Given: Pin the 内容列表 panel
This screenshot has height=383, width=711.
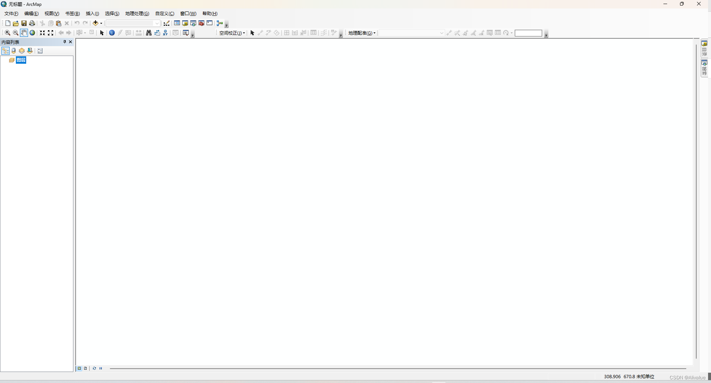Looking at the screenshot, I should 65,42.
